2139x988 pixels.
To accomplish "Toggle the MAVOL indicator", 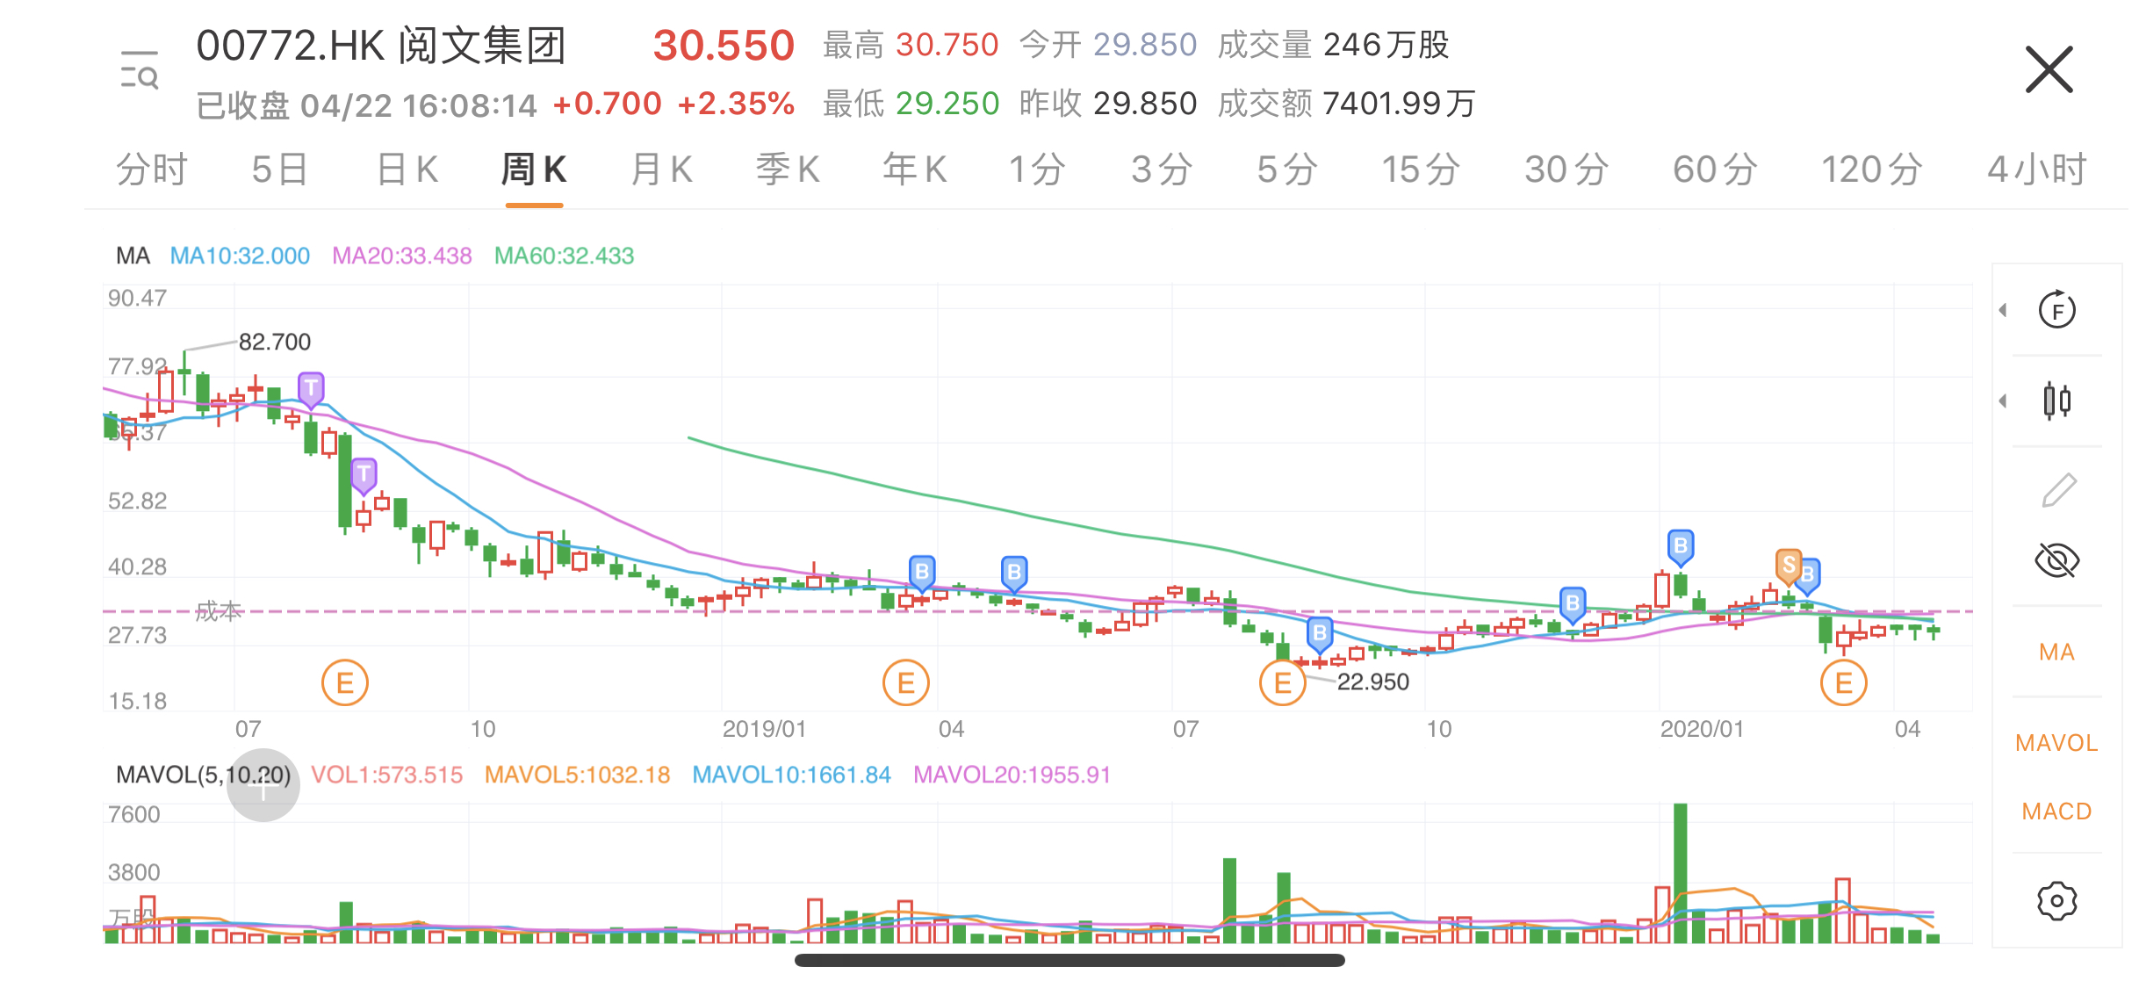I will point(2056,743).
